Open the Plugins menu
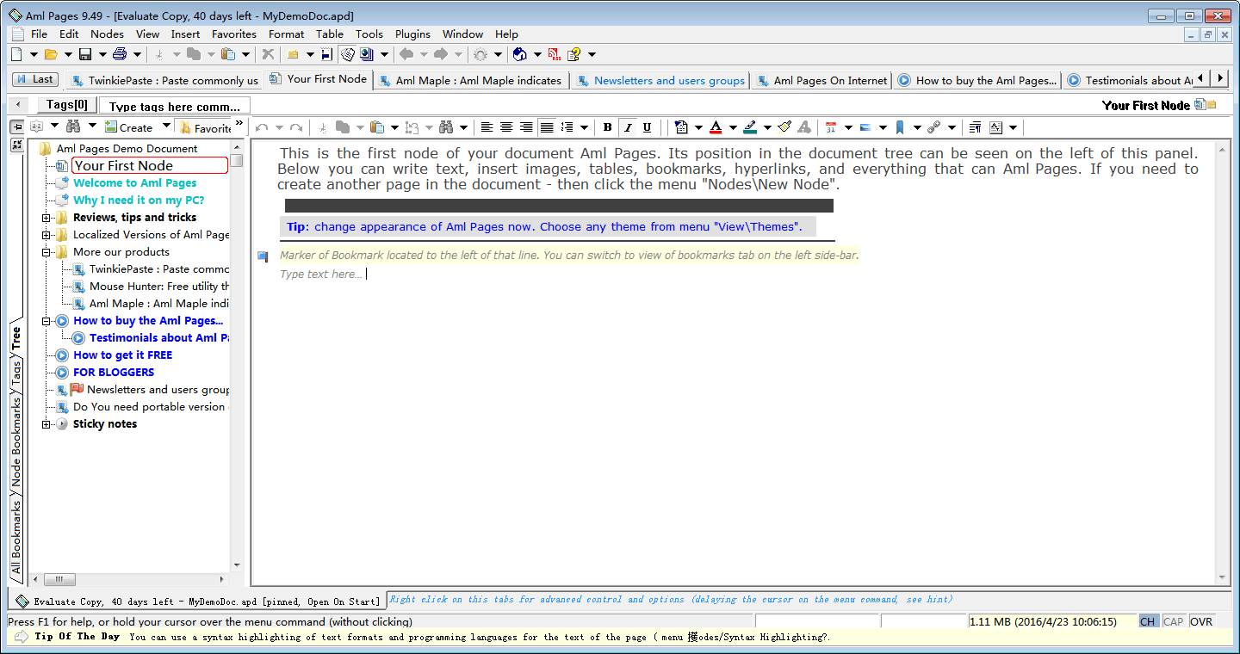Screen dimensions: 1240x654 click(412, 34)
